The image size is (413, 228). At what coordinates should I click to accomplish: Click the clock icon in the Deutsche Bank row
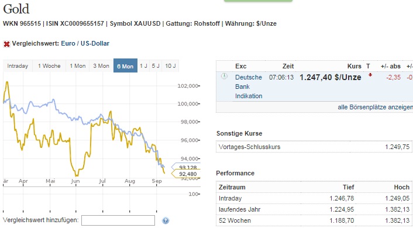(224, 77)
